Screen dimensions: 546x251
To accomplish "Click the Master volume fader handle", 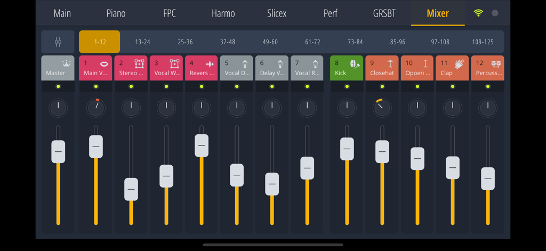I will [x=58, y=152].
